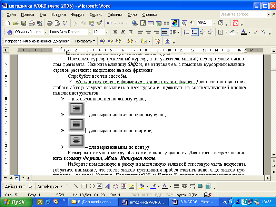The image size is (276, 207).
Task: Open the Правка menu
Action: (28, 14)
